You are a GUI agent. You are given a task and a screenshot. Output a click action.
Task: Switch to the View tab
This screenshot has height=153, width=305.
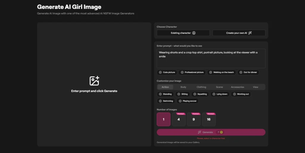point(256,87)
